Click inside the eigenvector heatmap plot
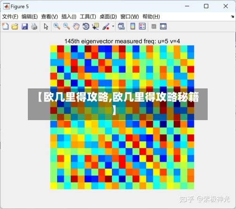Image resolution: width=236 pixels, height=209 pixels. click(x=122, y=117)
